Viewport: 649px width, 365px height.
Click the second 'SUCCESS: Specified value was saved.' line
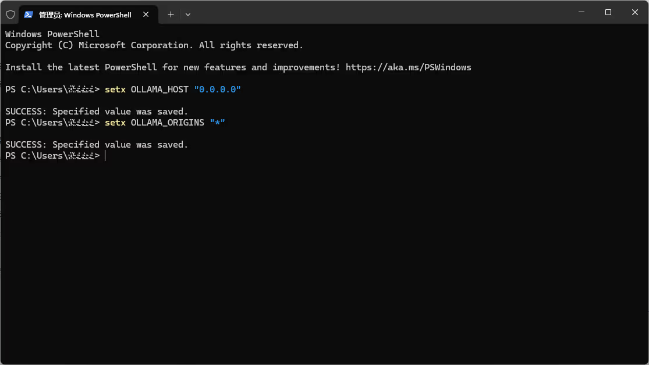(97, 145)
